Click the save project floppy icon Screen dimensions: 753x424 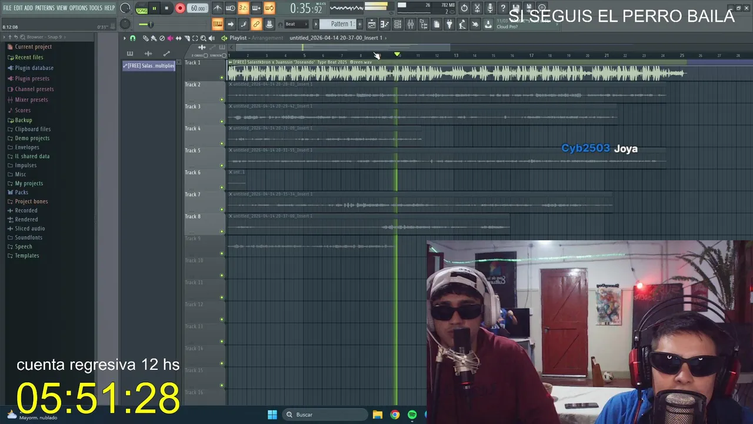click(516, 8)
